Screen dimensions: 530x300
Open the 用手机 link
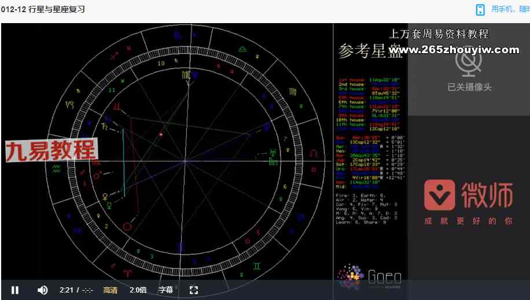(x=509, y=9)
